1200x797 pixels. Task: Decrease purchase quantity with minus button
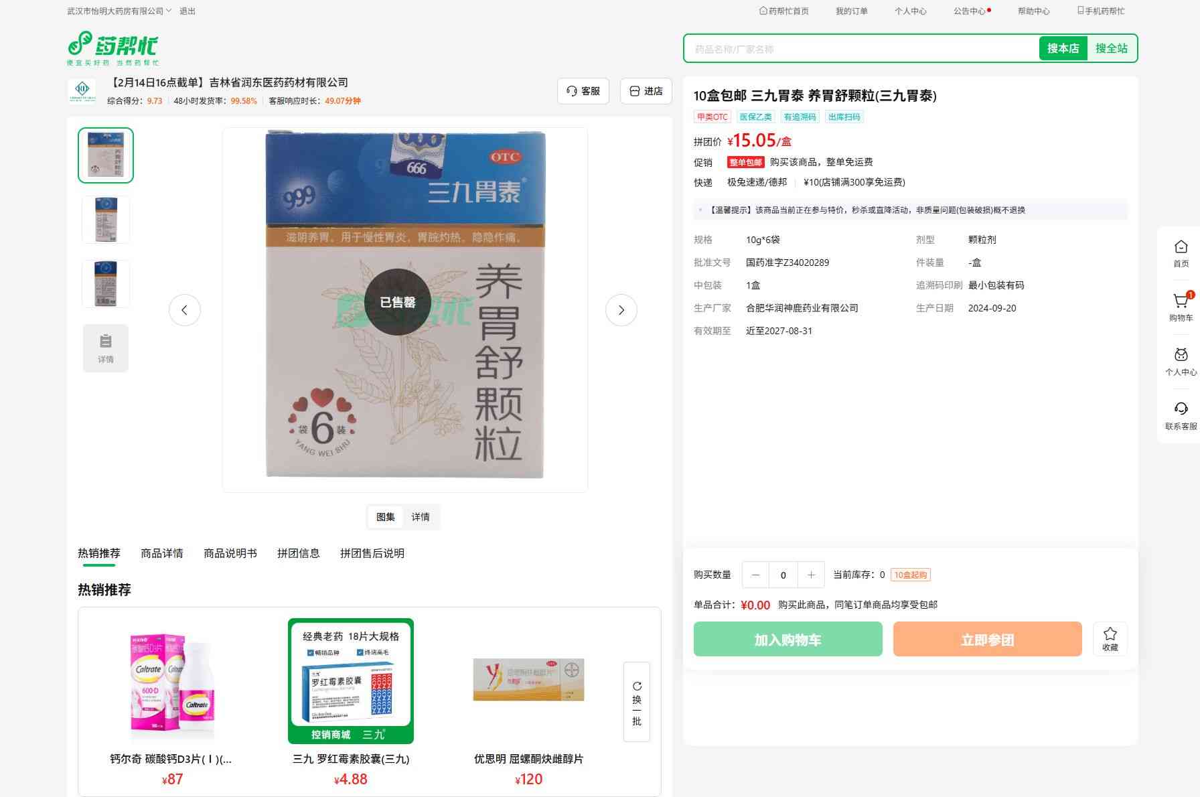(x=755, y=575)
